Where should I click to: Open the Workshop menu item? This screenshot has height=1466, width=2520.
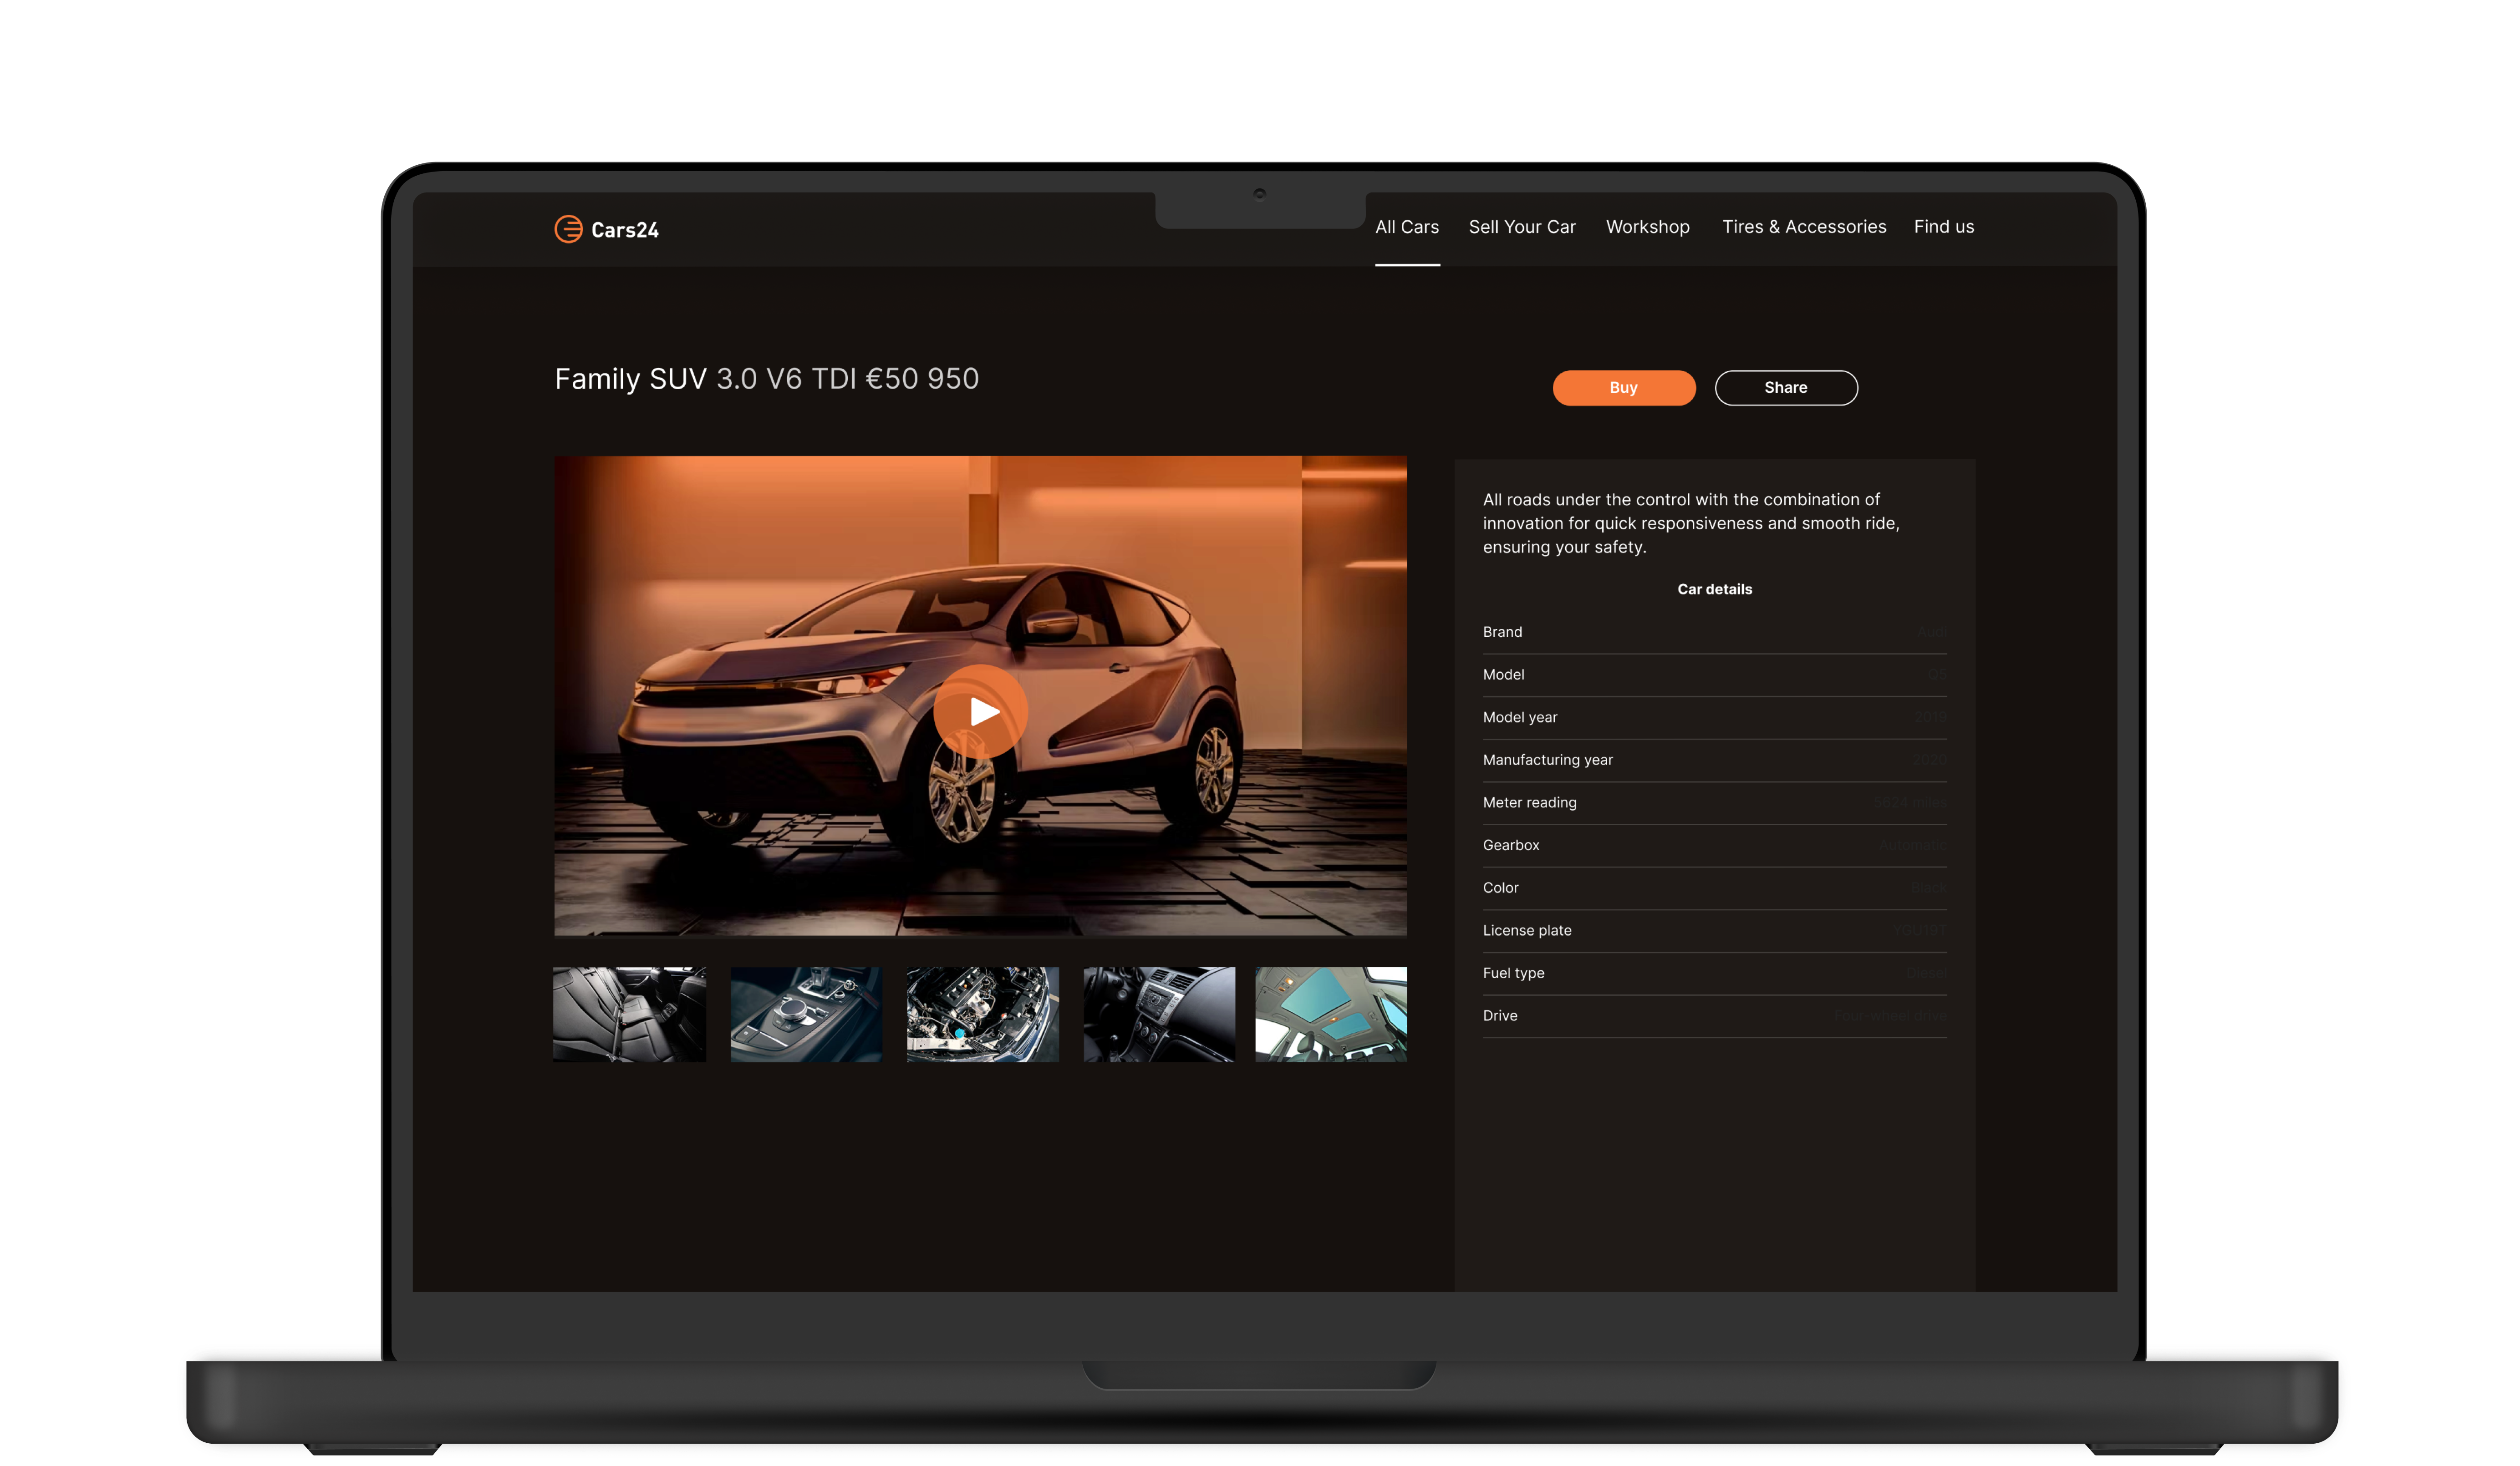[x=1647, y=227]
